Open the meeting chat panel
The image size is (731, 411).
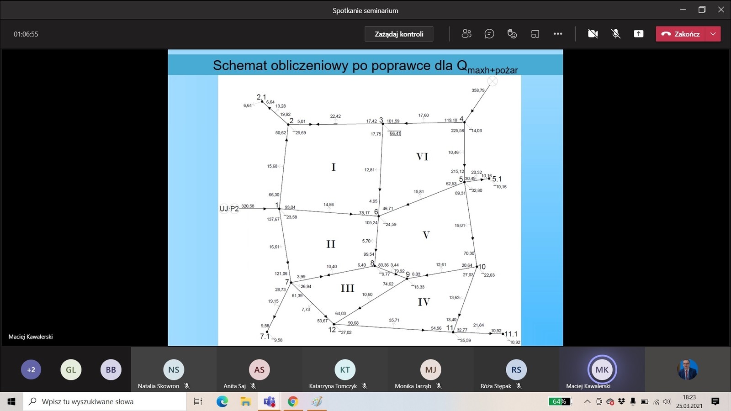click(x=489, y=34)
